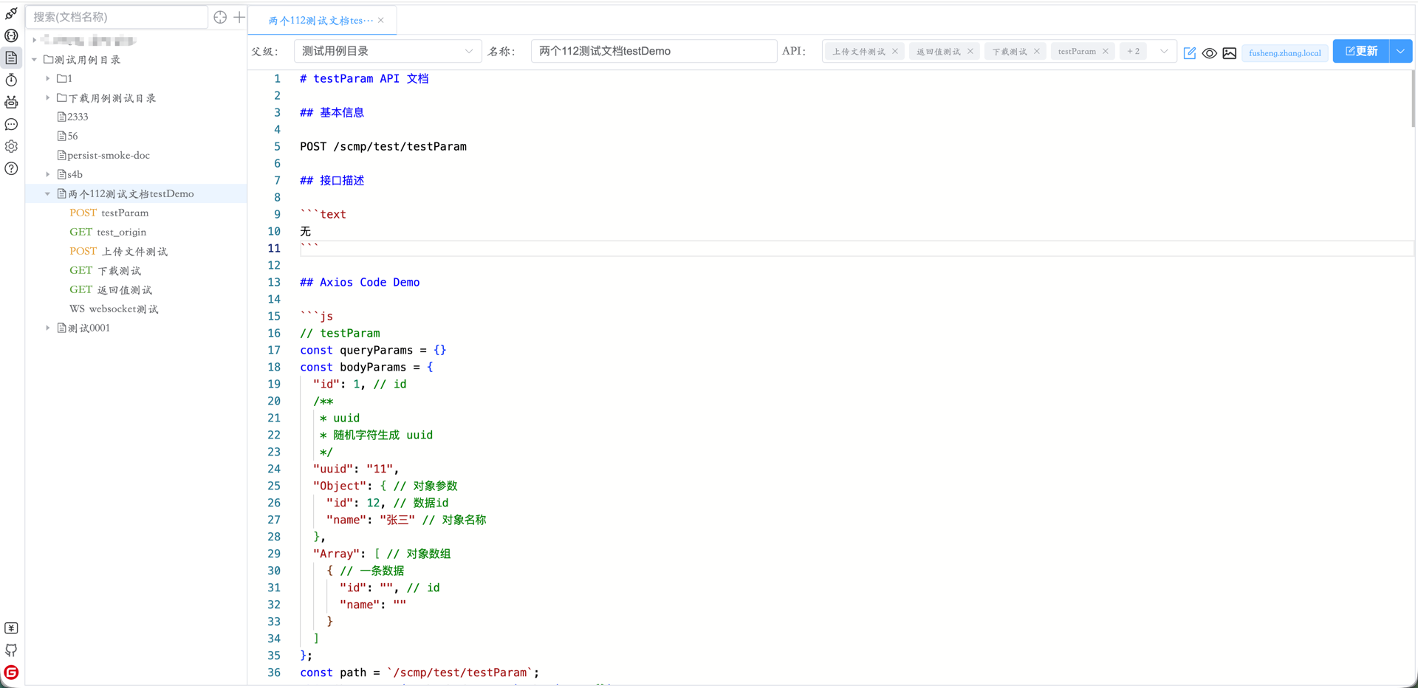Screen dimensions: 1418x688
Task: Open the yen donation icon in sidebar
Action: [x=11, y=628]
